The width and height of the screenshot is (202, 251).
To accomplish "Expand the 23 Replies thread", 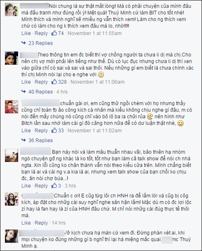I will [x=40, y=43].
